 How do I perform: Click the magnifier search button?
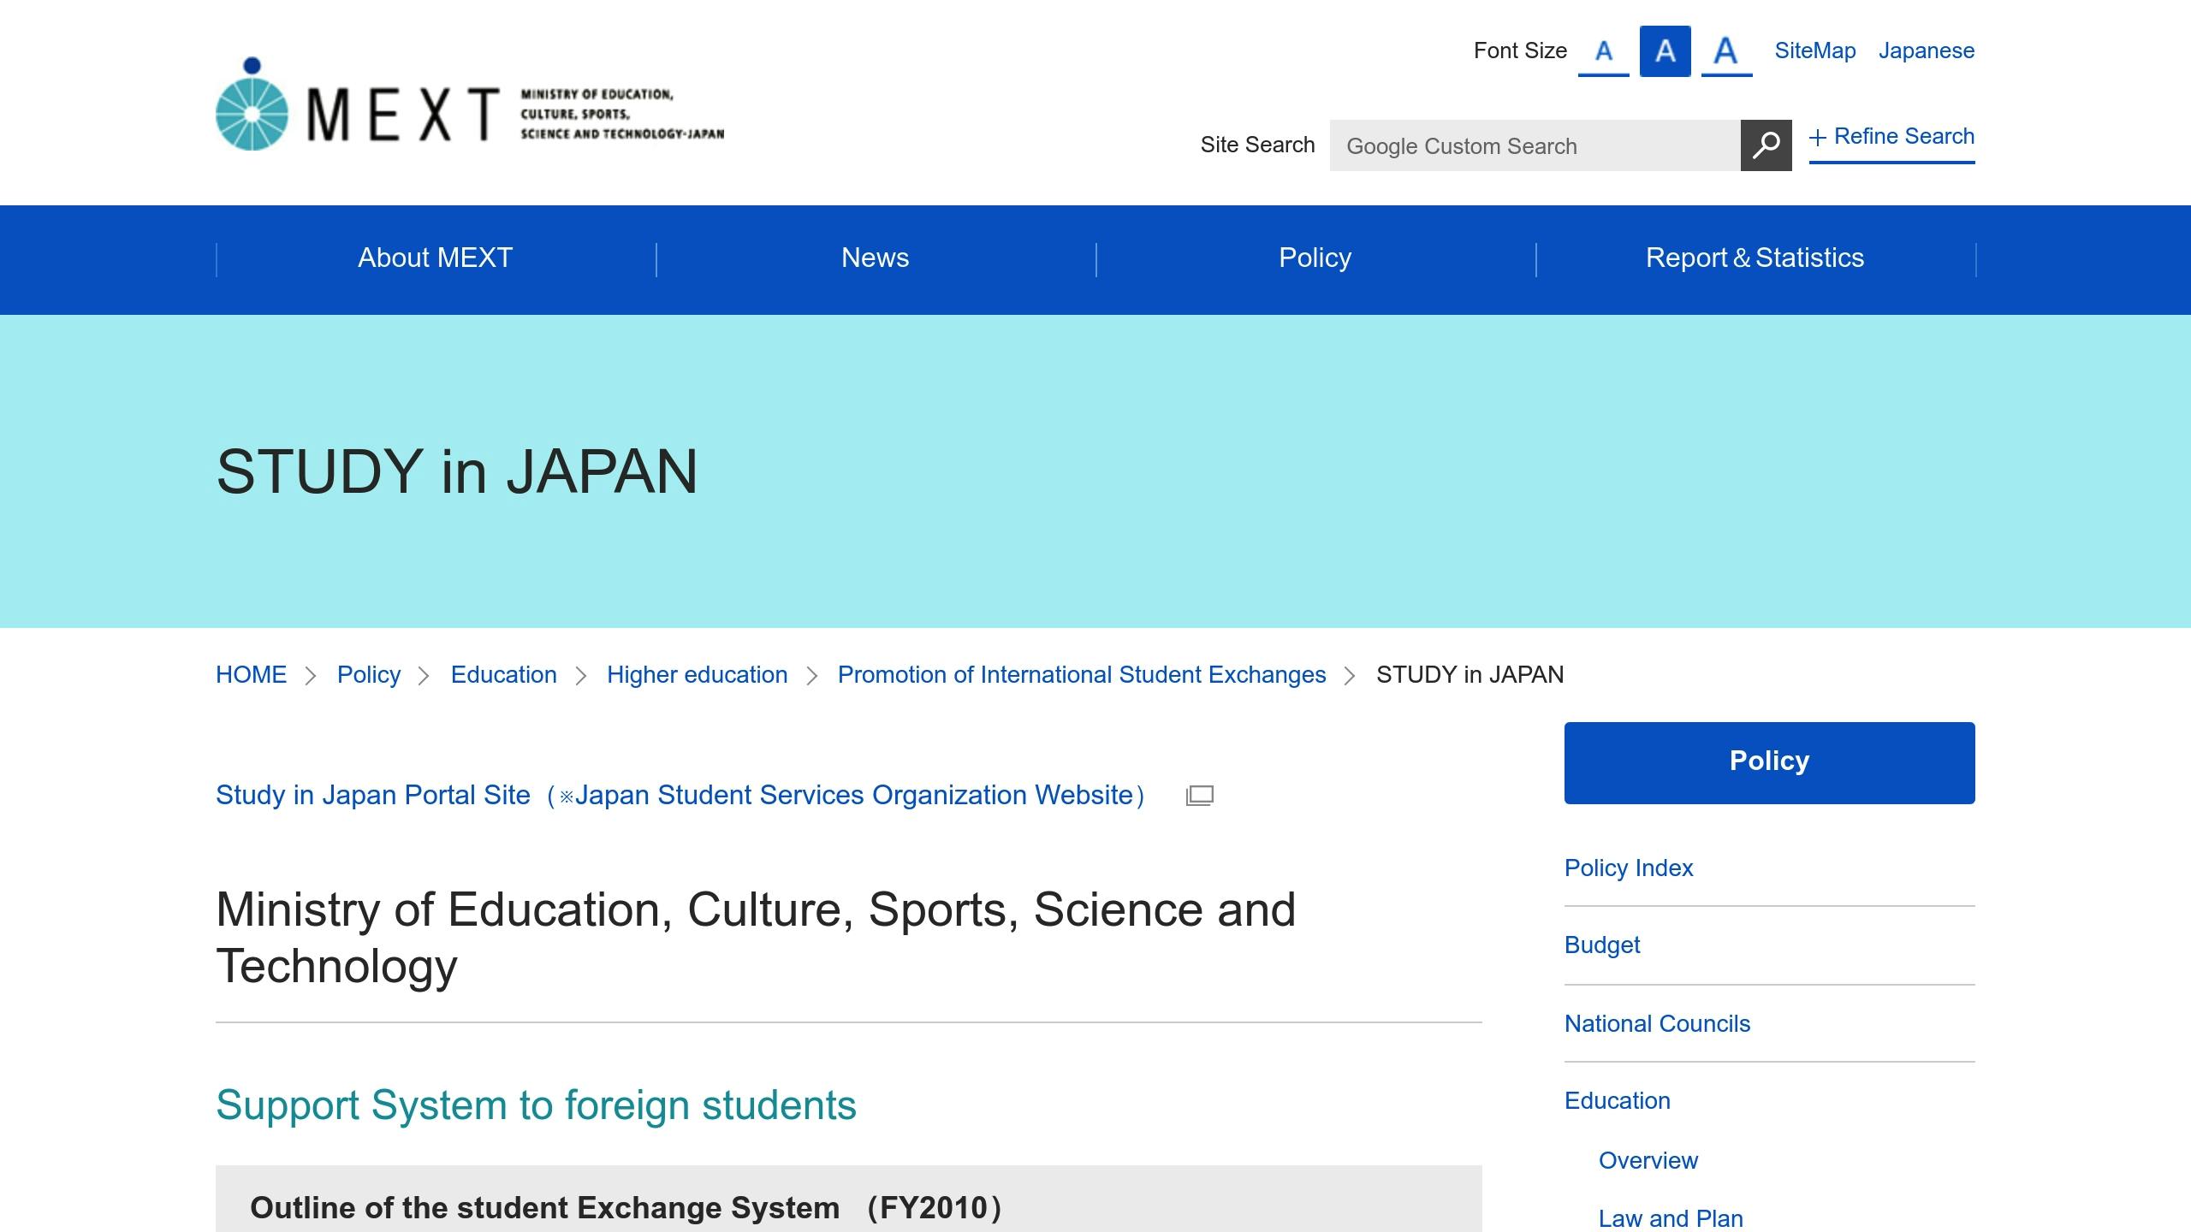(1766, 145)
